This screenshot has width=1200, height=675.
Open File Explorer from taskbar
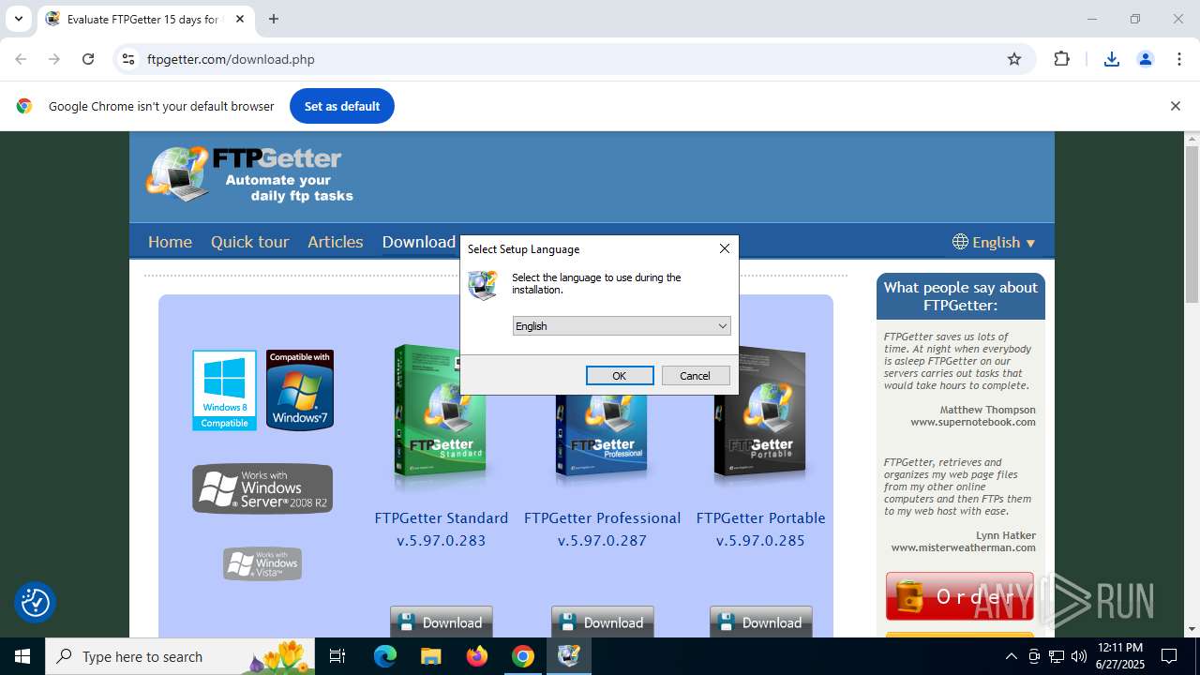click(x=431, y=656)
